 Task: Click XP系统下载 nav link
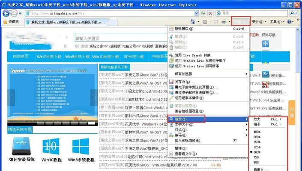click(x=134, y=57)
